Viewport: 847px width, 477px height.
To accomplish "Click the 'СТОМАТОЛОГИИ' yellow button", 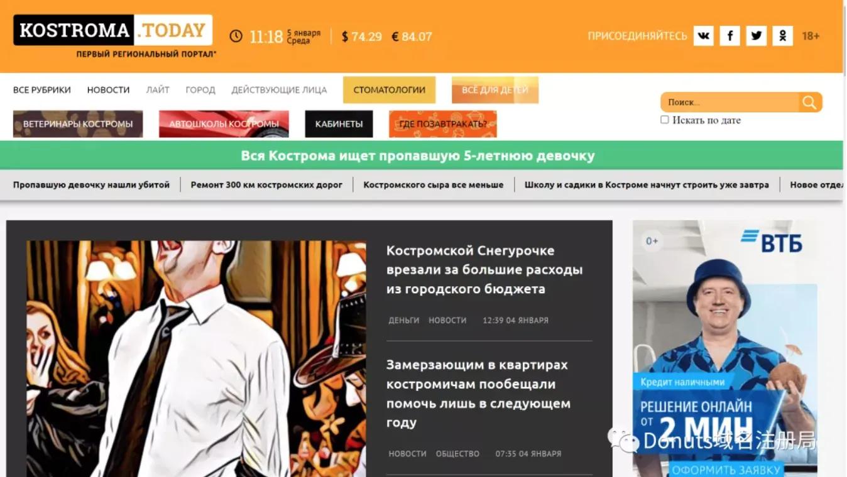I will (x=389, y=90).
